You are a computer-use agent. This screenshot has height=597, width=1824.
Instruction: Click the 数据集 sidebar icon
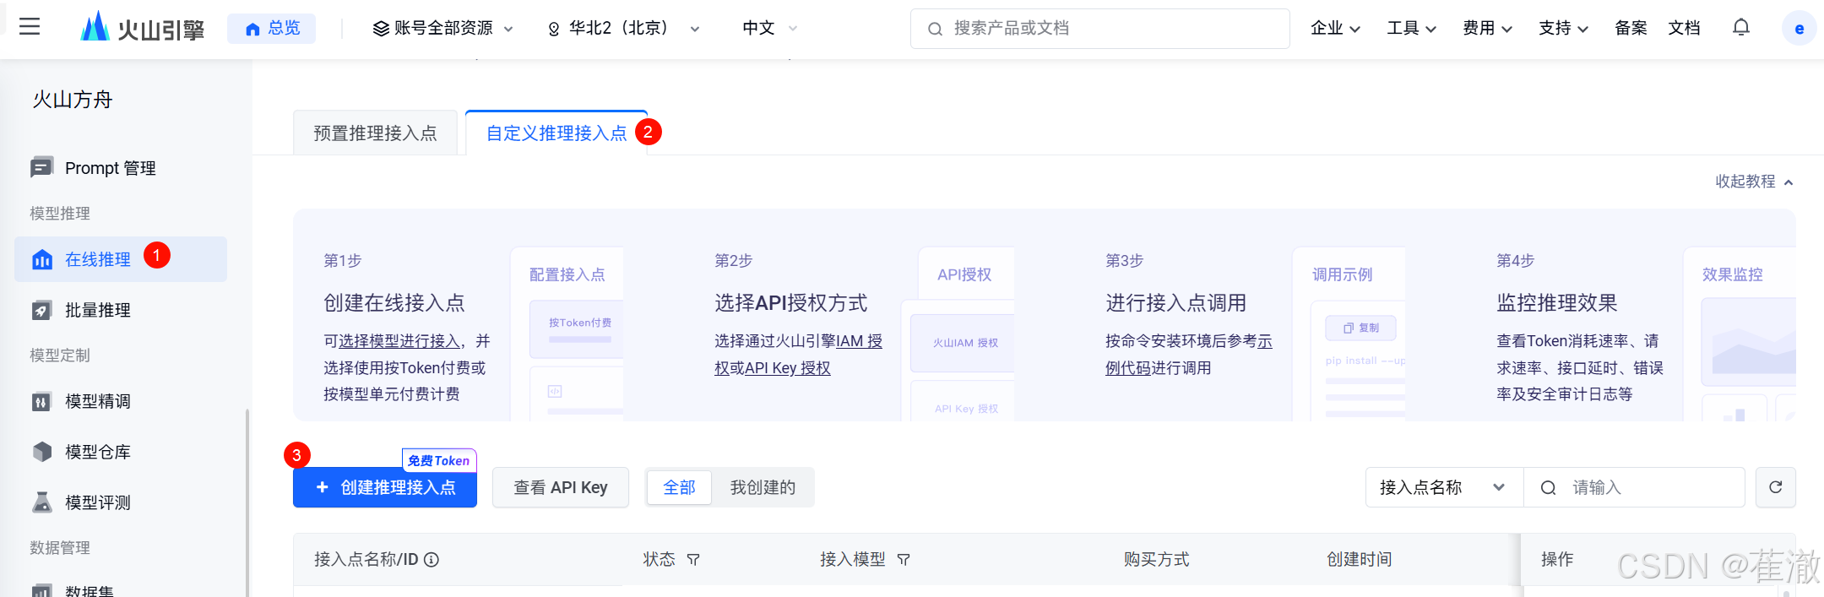point(41,590)
